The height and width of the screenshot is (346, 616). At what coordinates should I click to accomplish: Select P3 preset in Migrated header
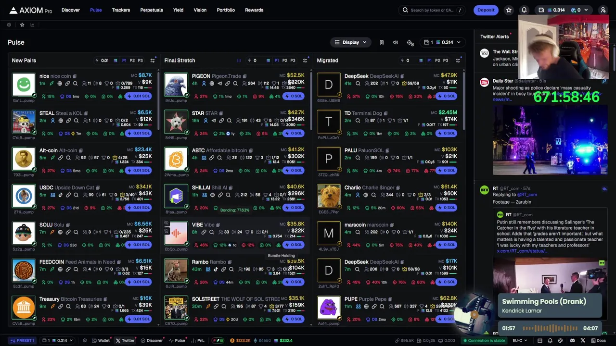445,61
